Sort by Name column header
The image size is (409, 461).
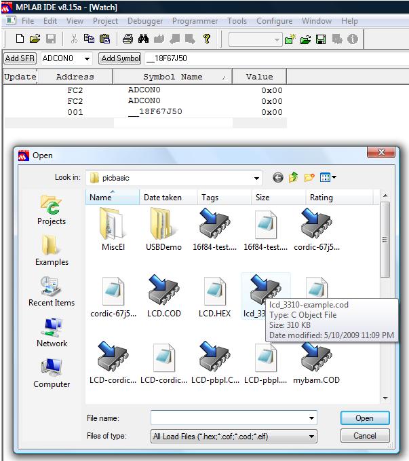tap(112, 198)
